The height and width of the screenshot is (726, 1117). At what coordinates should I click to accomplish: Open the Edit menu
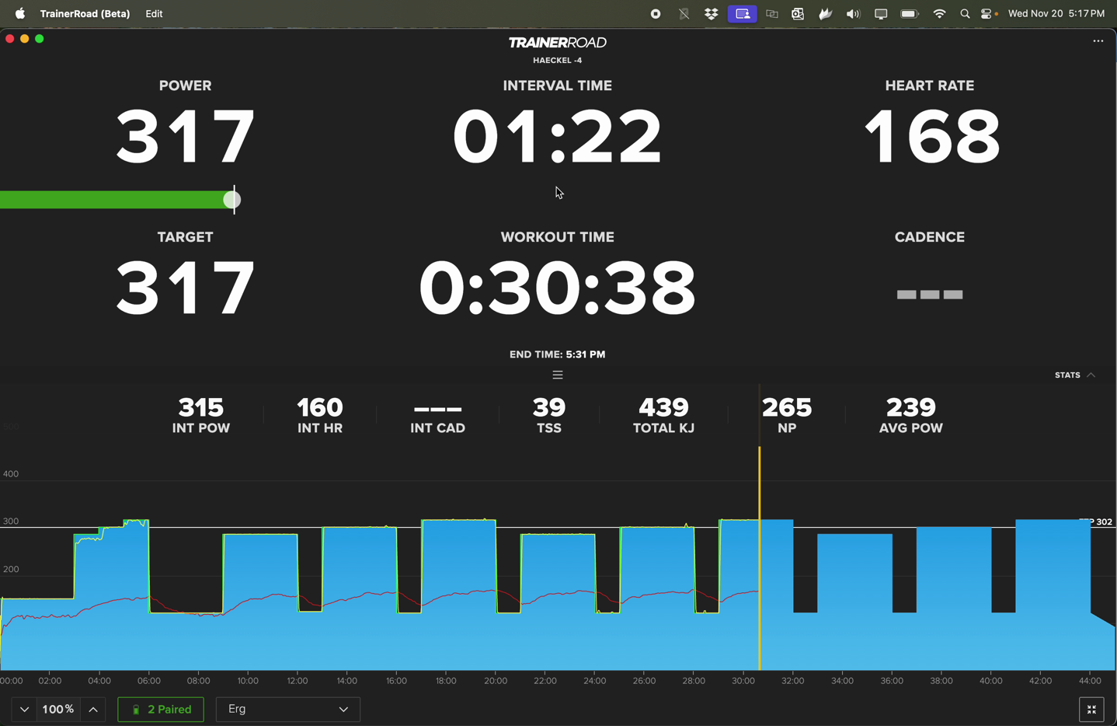pyautogui.click(x=154, y=13)
